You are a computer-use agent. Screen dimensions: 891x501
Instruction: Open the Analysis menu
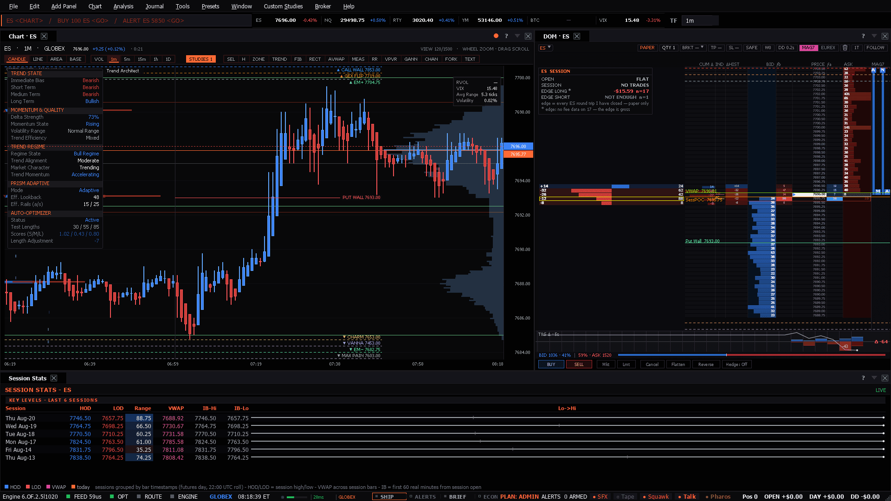pyautogui.click(x=123, y=6)
